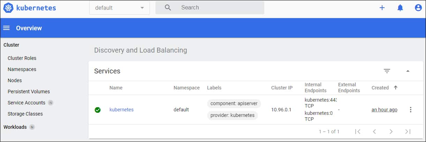Screen dimensions: 426x142
Task: Open Namespaces in the sidebar
Action: (x=22, y=69)
